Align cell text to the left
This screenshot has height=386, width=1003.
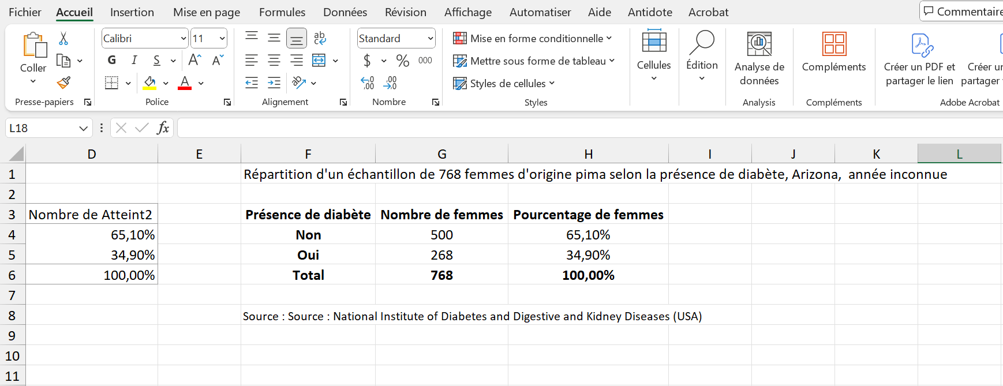252,60
